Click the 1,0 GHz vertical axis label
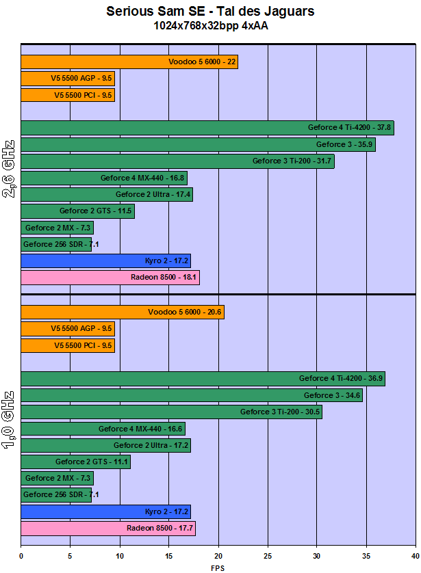 point(9,419)
